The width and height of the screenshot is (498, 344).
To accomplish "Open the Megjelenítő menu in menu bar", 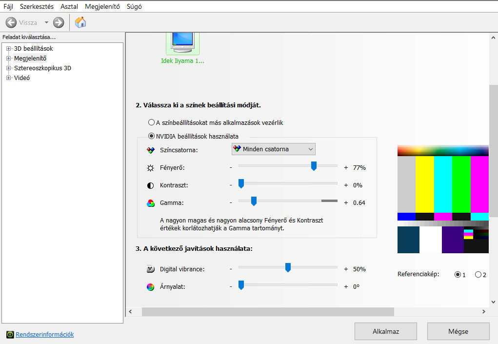I will [102, 6].
